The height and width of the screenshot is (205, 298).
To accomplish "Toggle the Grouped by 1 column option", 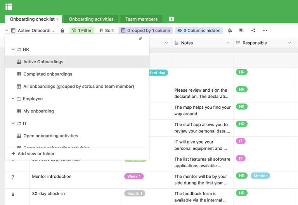I will [146, 30].
